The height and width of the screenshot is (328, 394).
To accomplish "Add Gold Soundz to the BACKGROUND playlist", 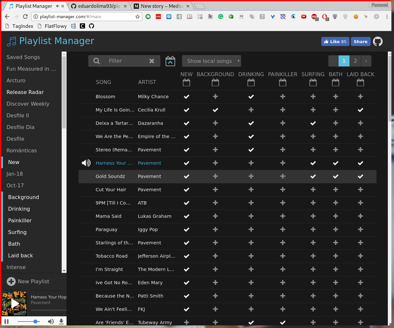I will tap(215, 176).
